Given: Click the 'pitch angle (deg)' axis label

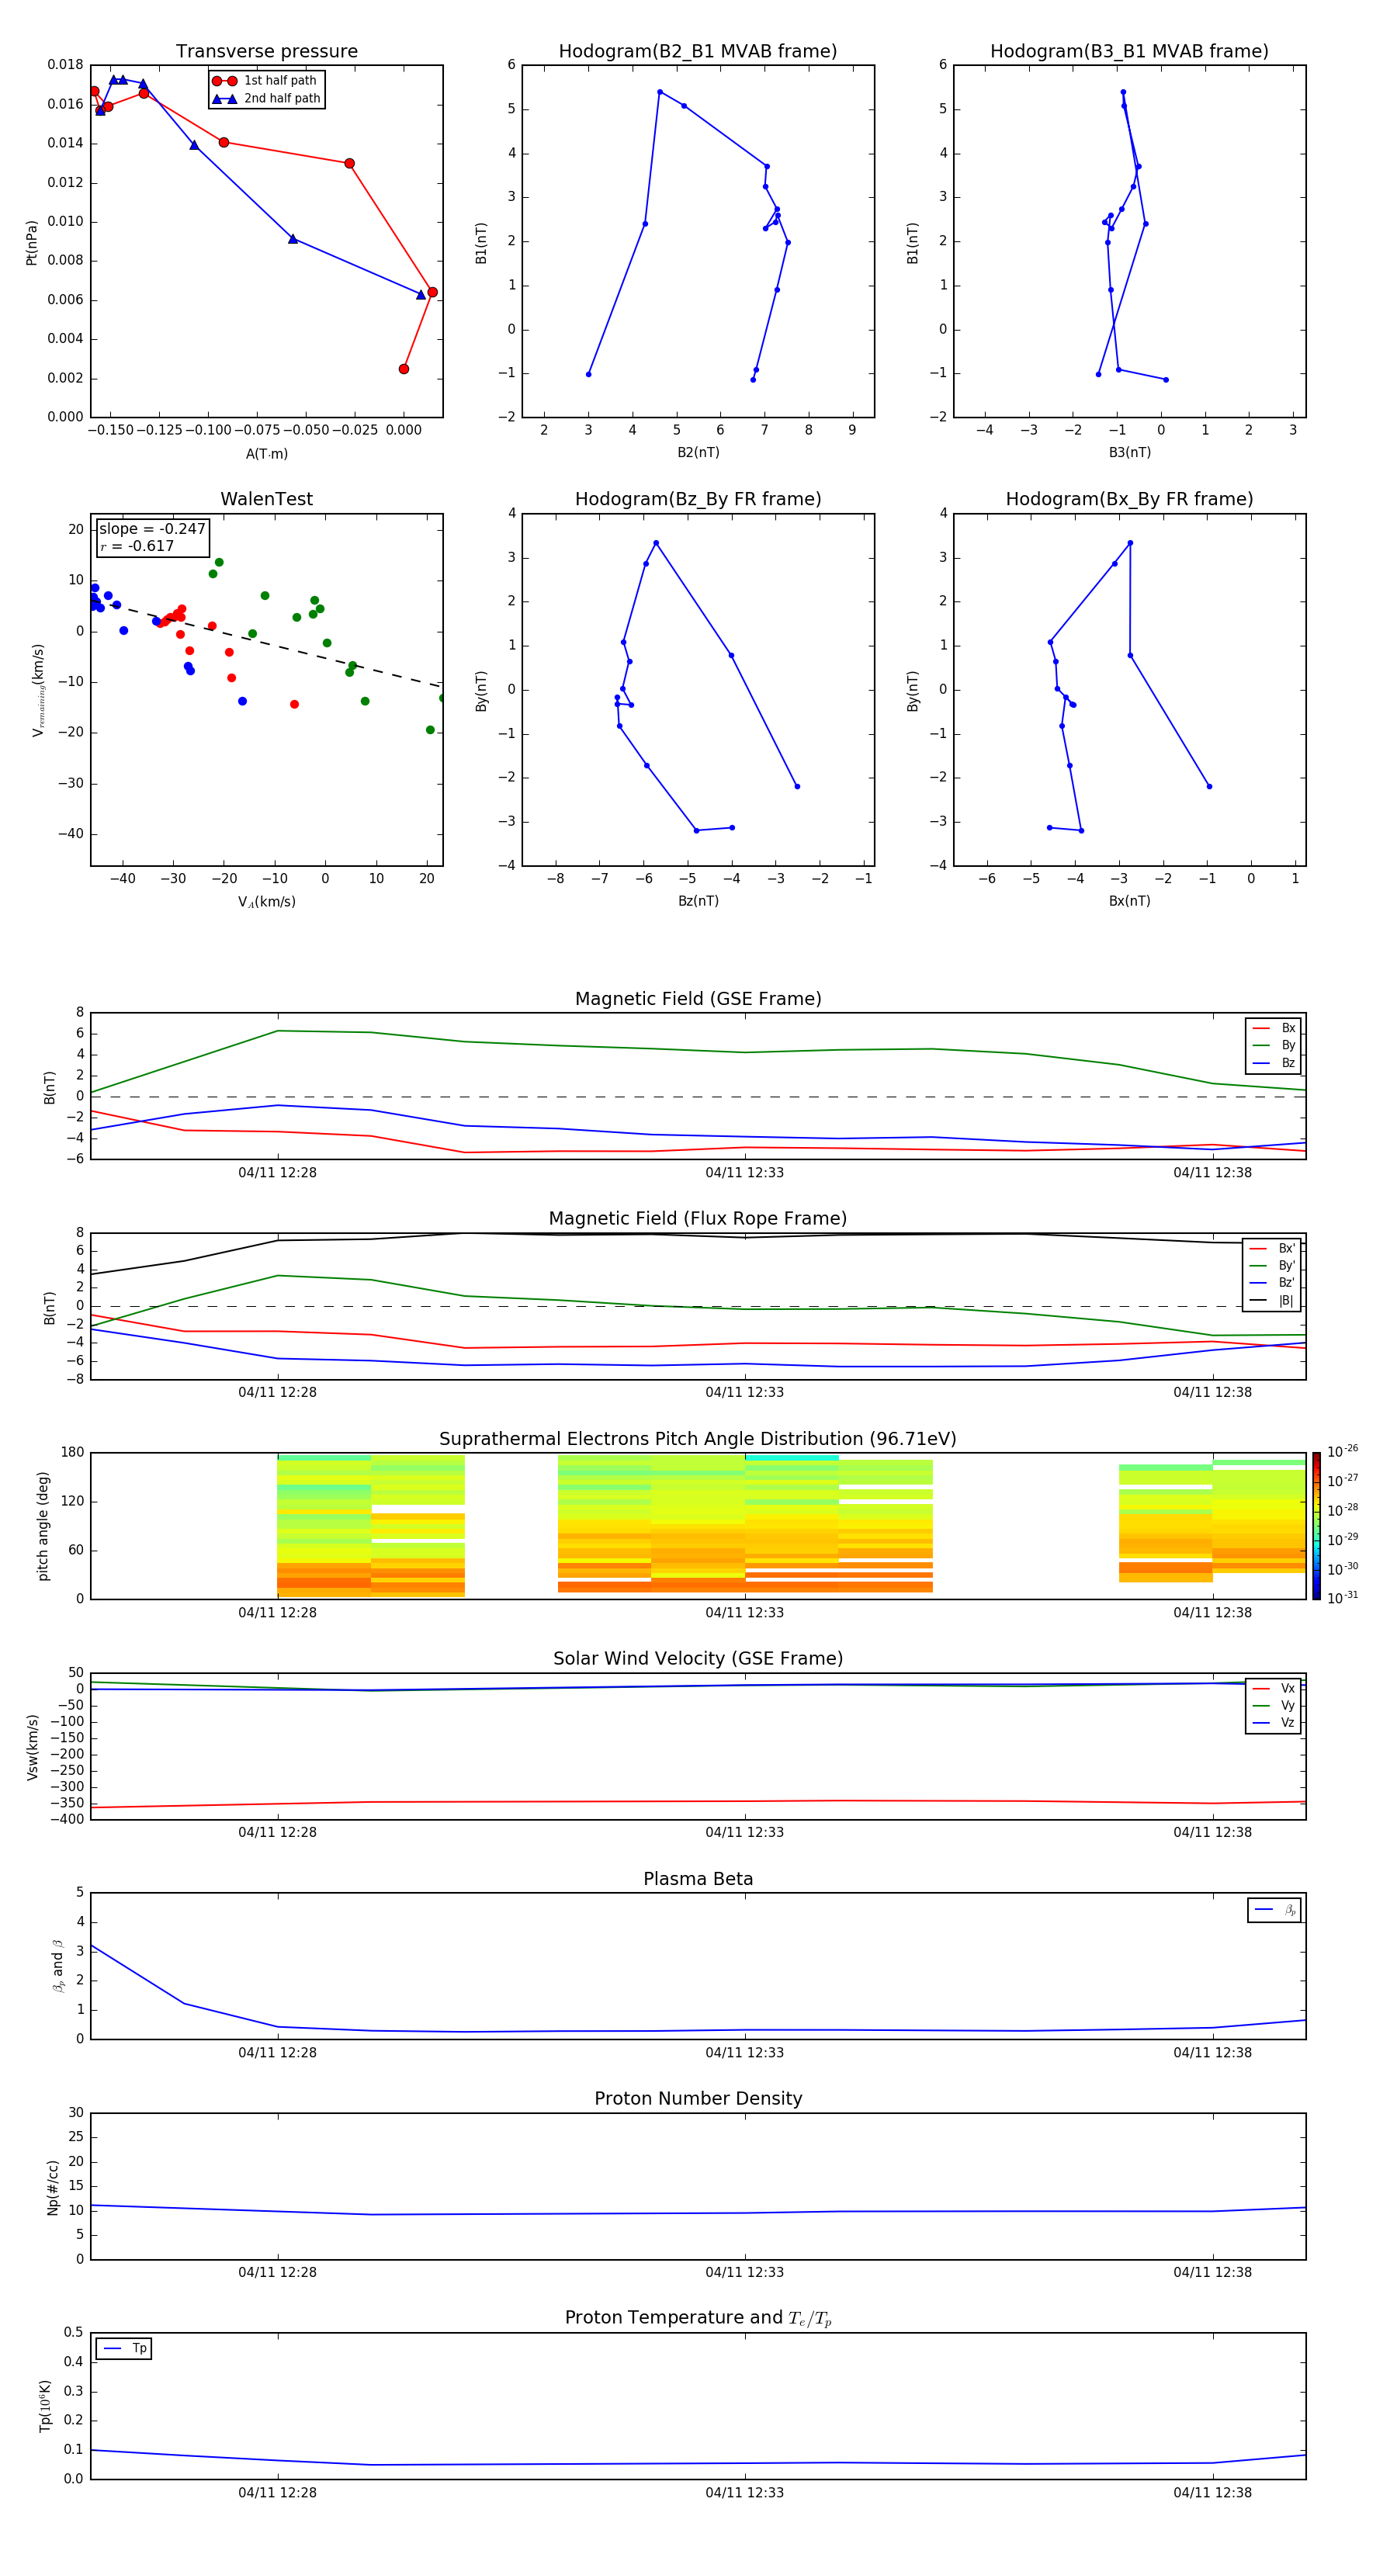Looking at the screenshot, I should [x=43, y=1526].
